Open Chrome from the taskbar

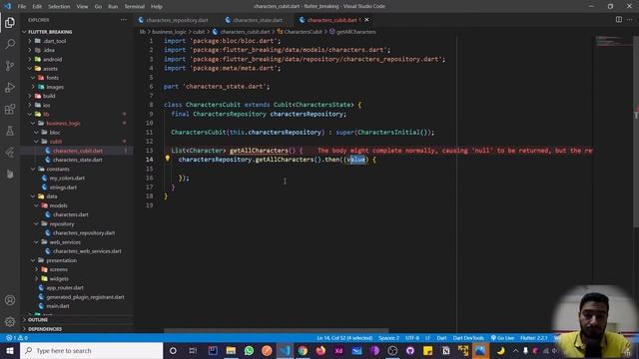click(x=303, y=350)
